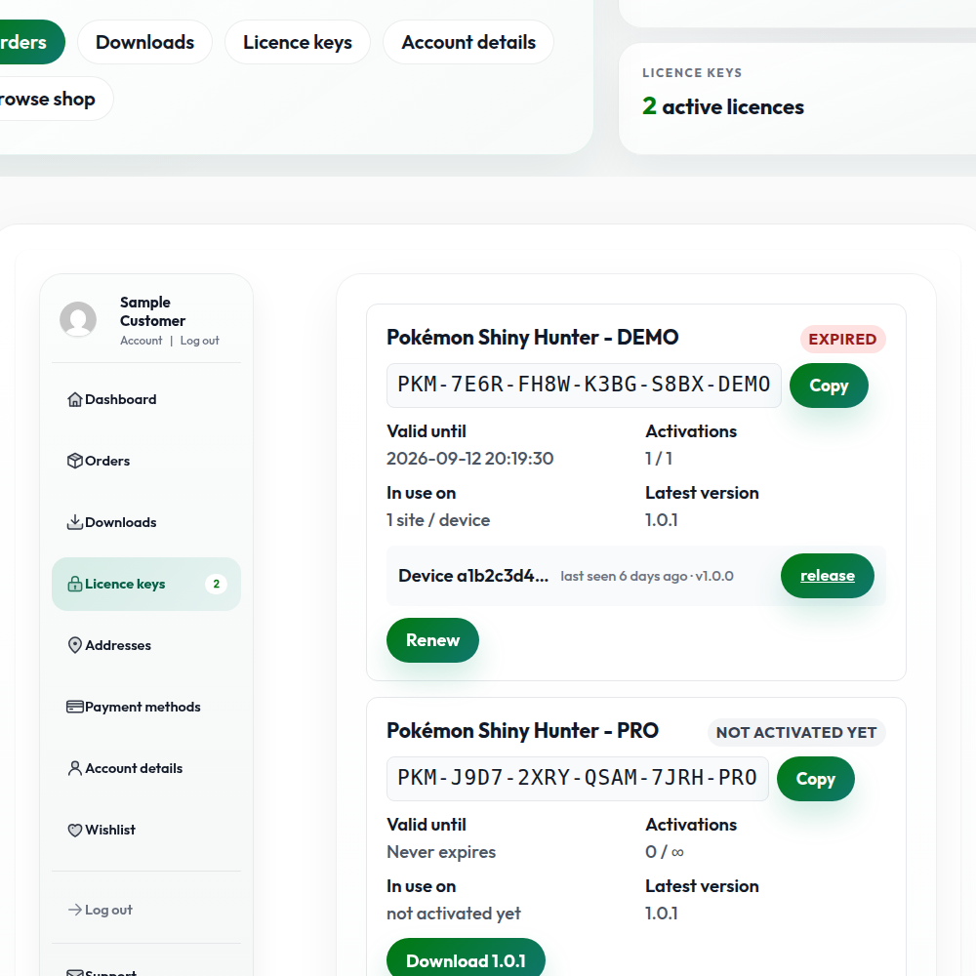Click the 'Sample Customer' name
This screenshot has height=976, width=976.
pyautogui.click(x=152, y=312)
